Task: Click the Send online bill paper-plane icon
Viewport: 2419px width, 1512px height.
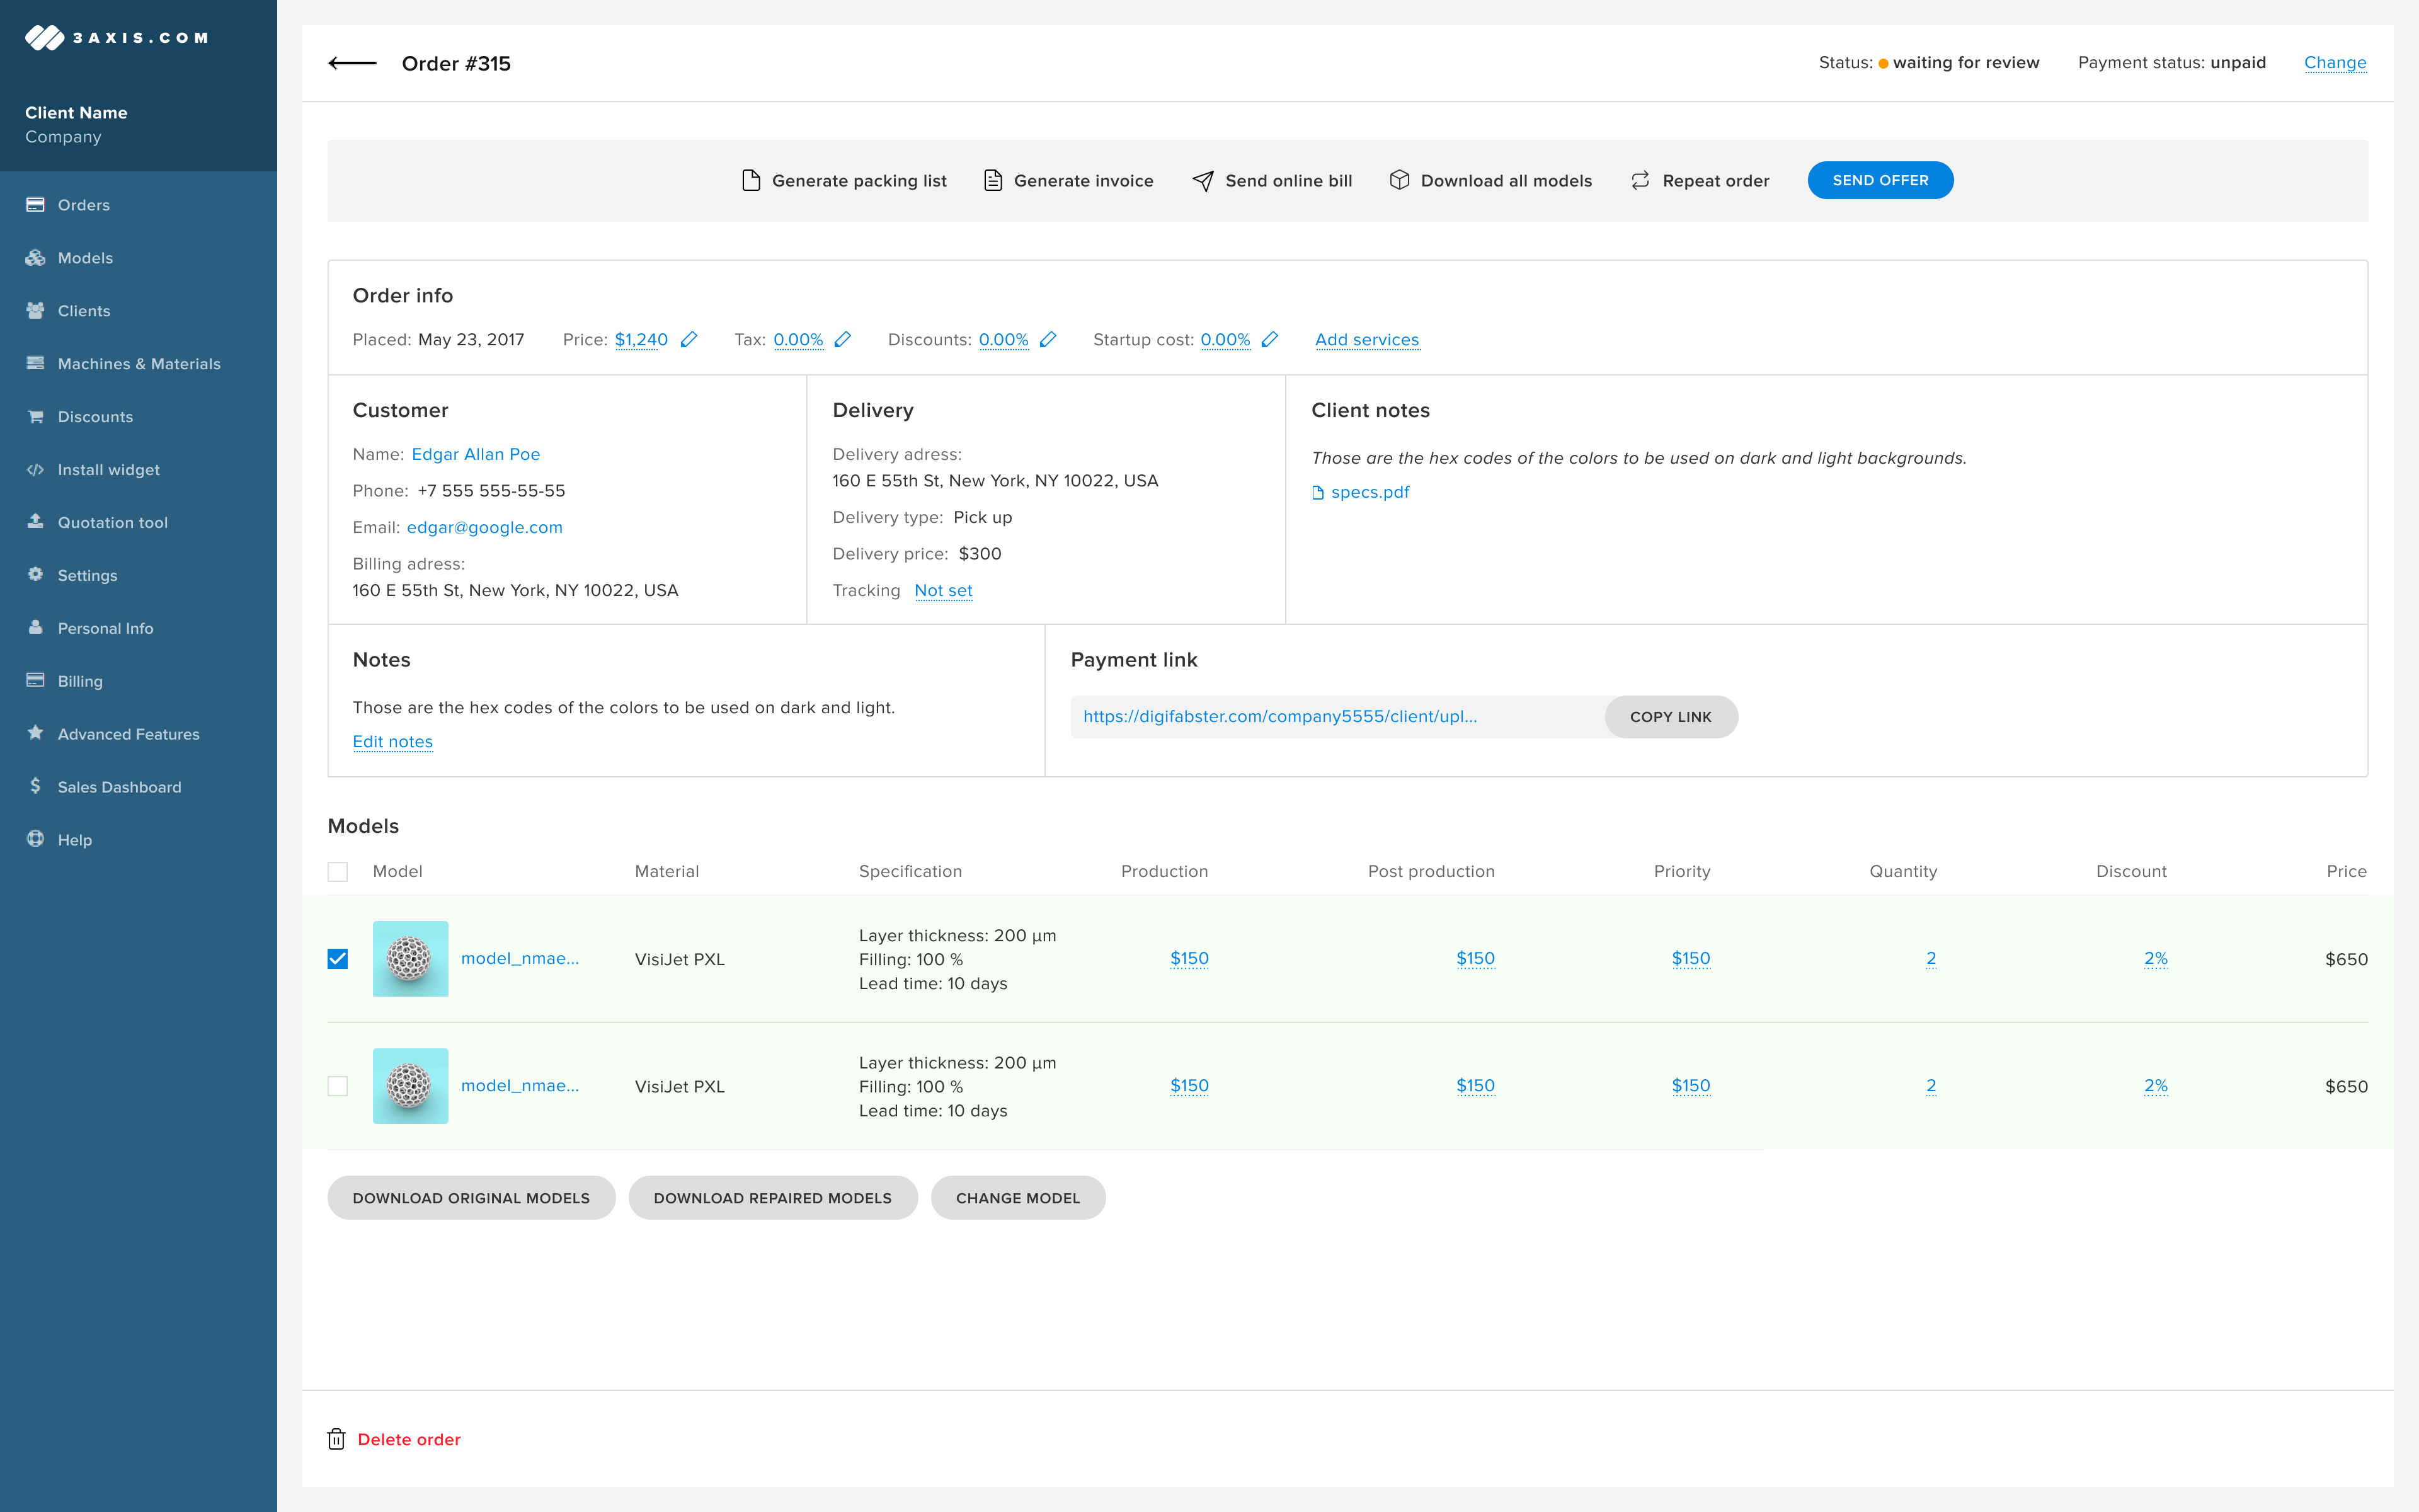Action: pyautogui.click(x=1203, y=181)
